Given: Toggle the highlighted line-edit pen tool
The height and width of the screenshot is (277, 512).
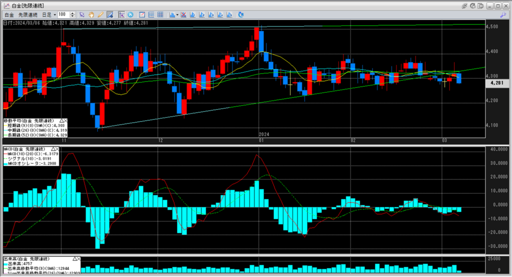Looking at the screenshot, I should tap(110, 14).
